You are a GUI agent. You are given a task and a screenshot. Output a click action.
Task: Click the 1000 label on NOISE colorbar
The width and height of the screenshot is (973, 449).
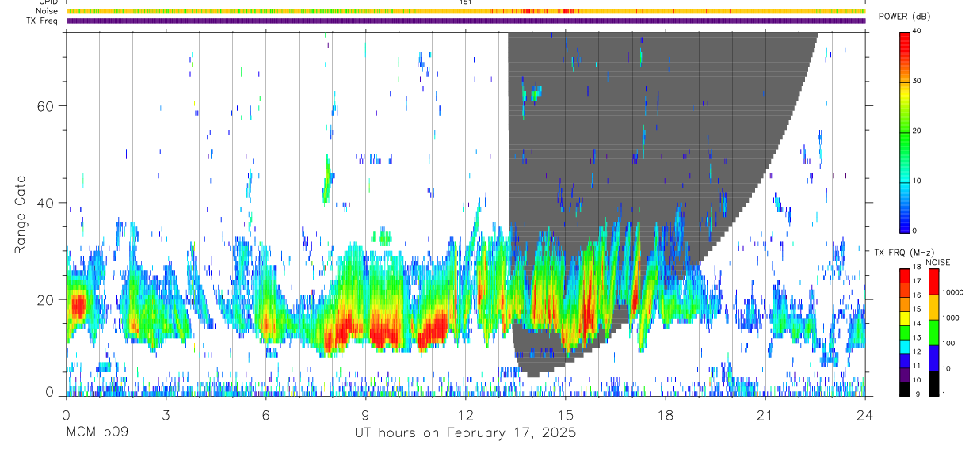click(x=950, y=318)
